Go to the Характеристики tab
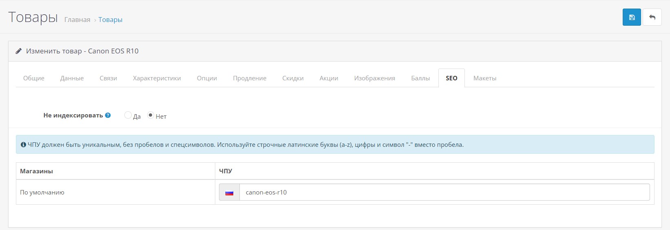This screenshot has height=230, width=670. (157, 78)
